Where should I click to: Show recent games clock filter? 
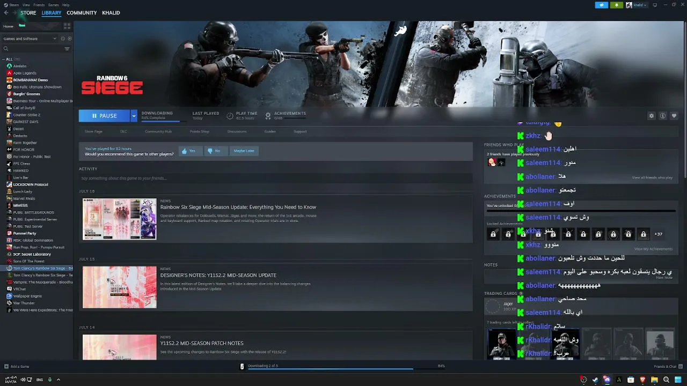pos(63,39)
